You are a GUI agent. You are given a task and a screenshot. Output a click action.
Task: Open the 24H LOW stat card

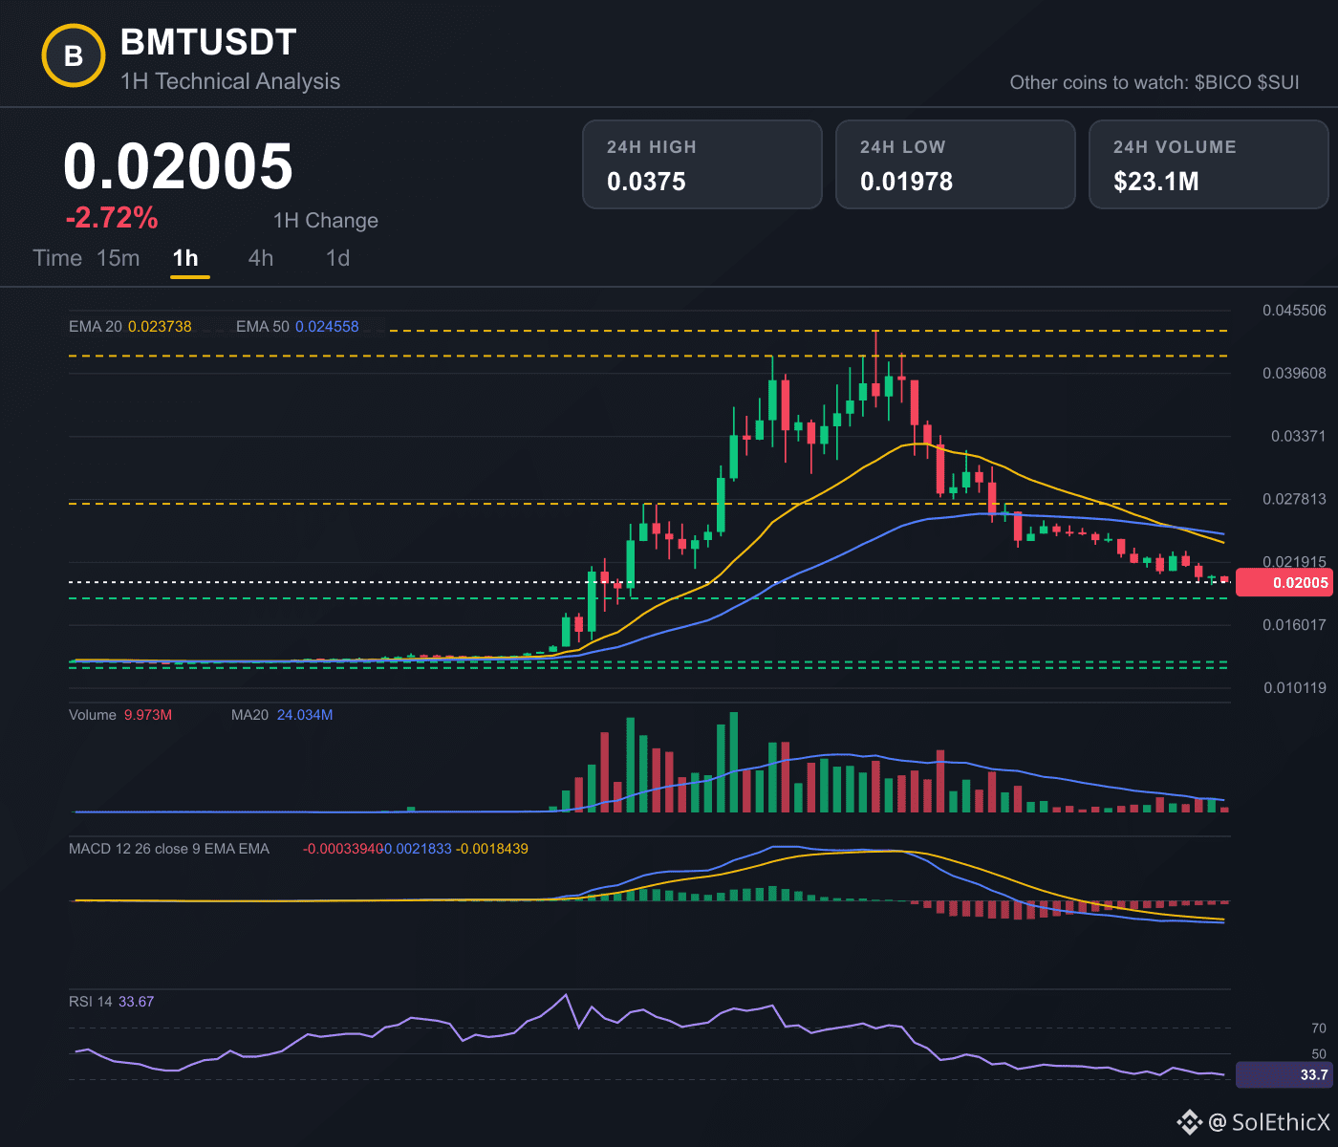click(x=956, y=164)
